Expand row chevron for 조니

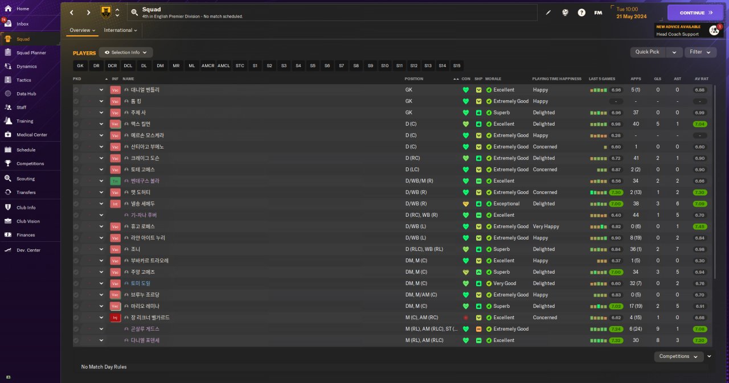(x=101, y=249)
